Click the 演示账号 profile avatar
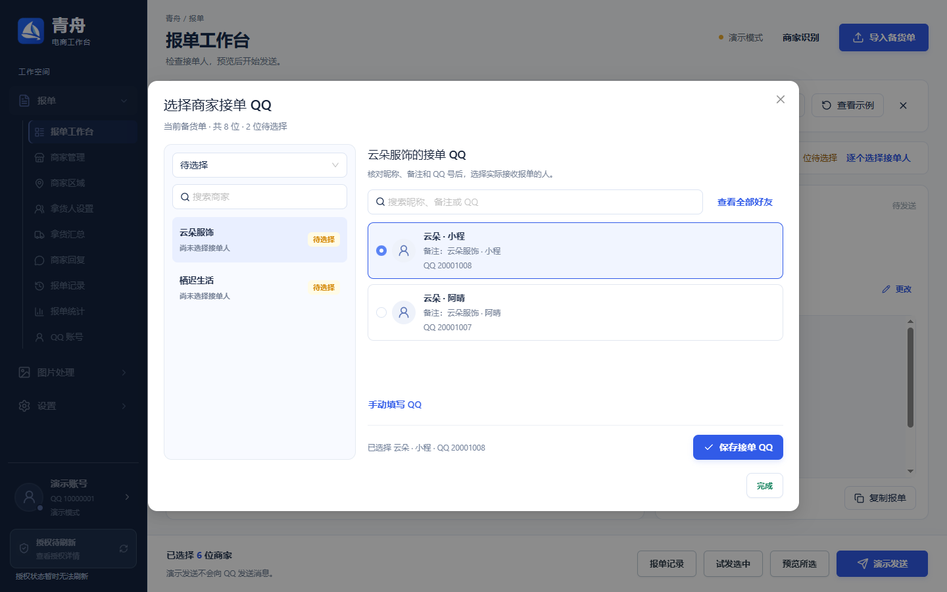This screenshot has width=947, height=592. [29, 497]
